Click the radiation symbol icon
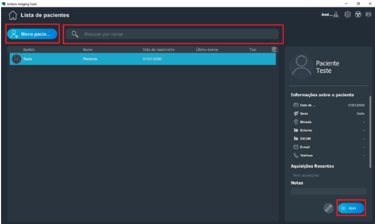The width and height of the screenshot is (375, 224). 358,15
